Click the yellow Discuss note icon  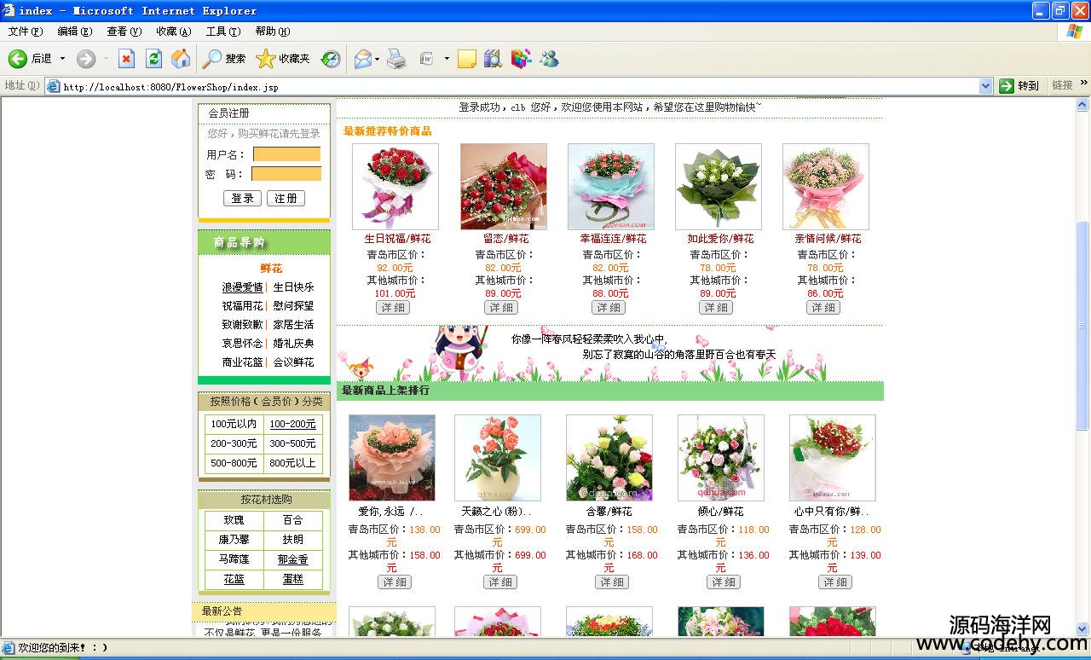click(x=466, y=58)
